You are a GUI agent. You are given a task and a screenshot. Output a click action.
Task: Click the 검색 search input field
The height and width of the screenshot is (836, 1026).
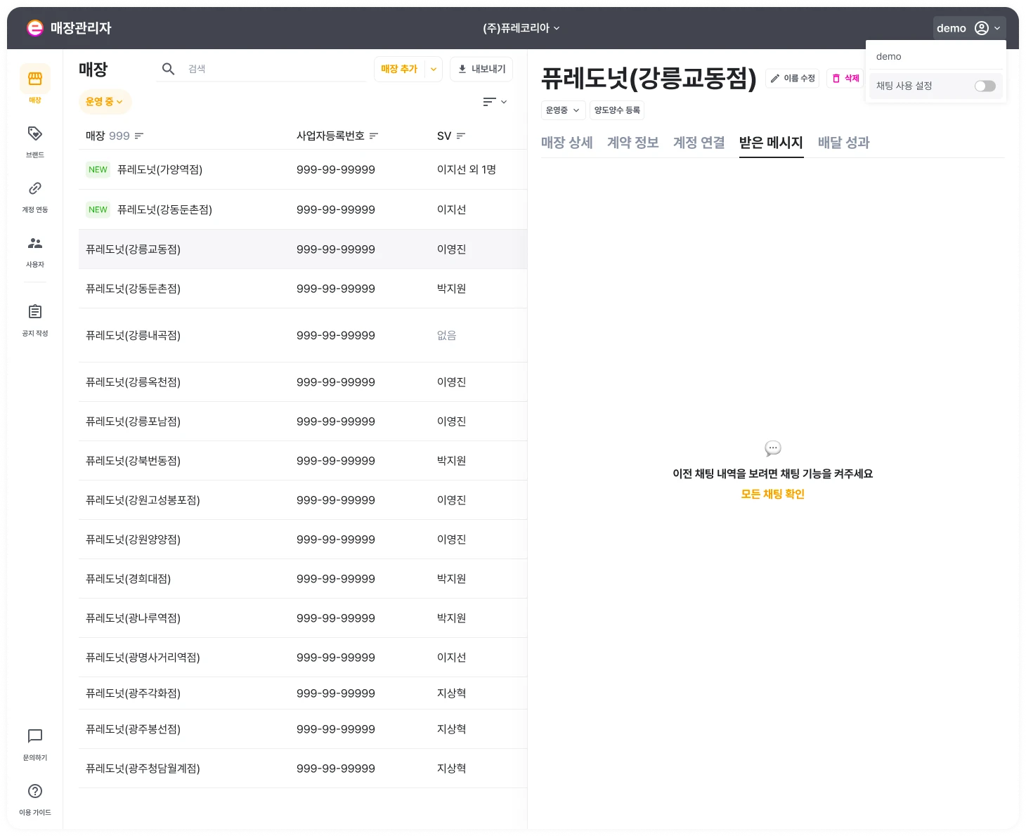tap(274, 69)
